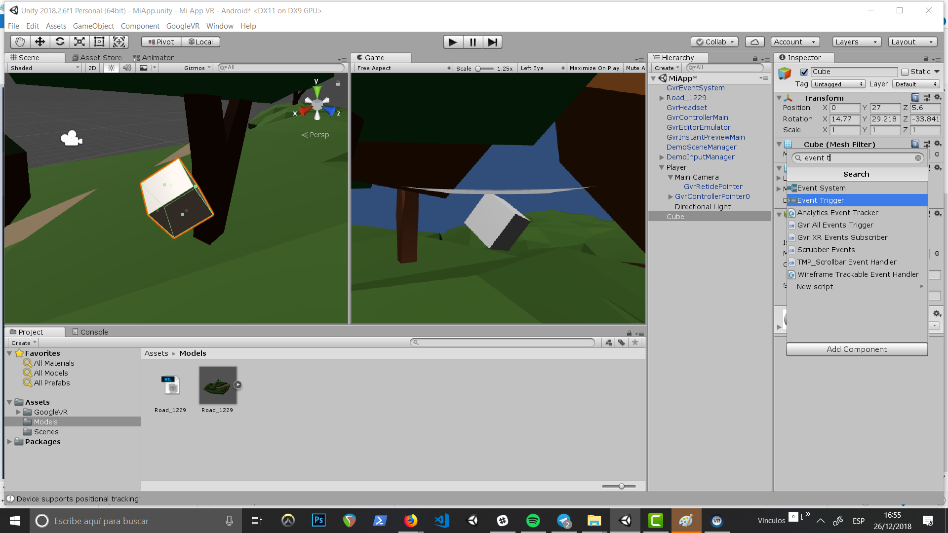This screenshot has height=533, width=948.
Task: Switch to the Asset Store tab
Action: click(97, 58)
